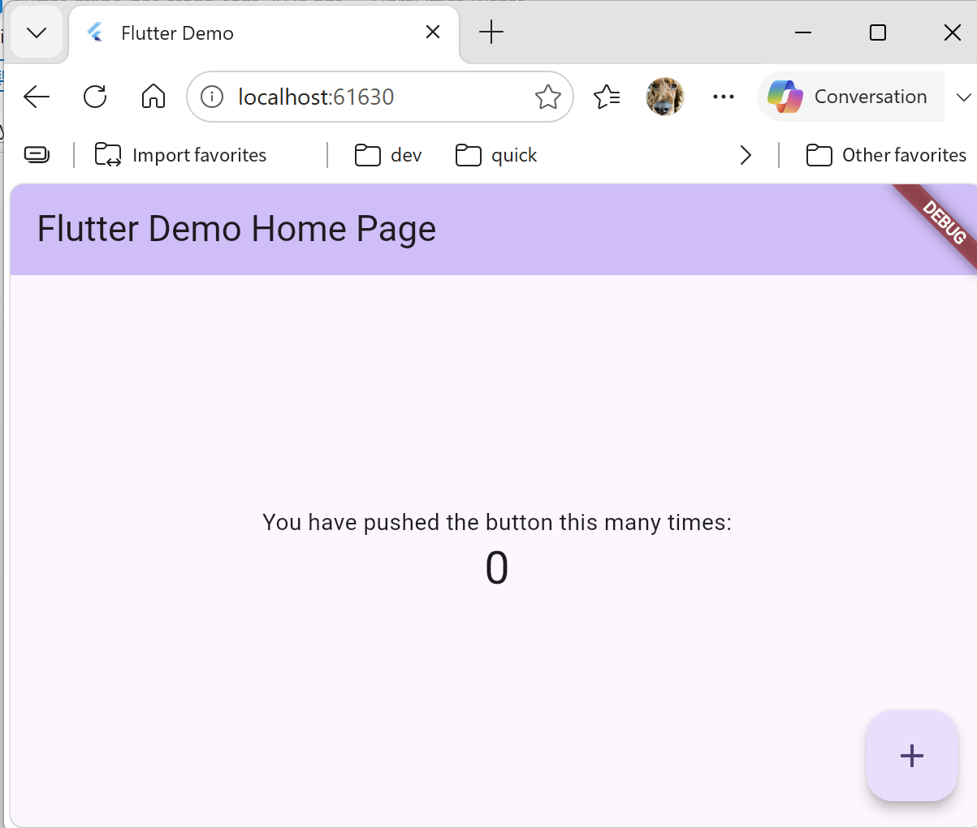The height and width of the screenshot is (828, 977).
Task: Open the favorites list icon
Action: pyautogui.click(x=607, y=97)
